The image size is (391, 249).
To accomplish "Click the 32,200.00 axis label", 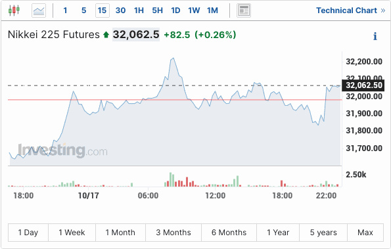I will click(x=364, y=62).
